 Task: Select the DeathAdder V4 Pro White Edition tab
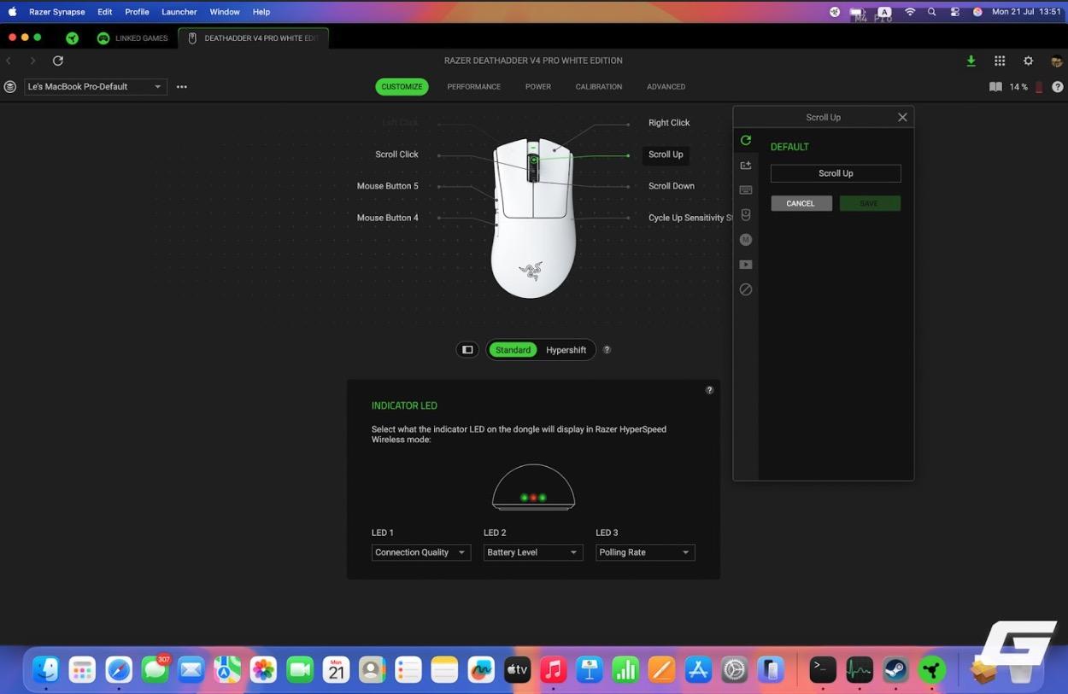pyautogui.click(x=253, y=38)
